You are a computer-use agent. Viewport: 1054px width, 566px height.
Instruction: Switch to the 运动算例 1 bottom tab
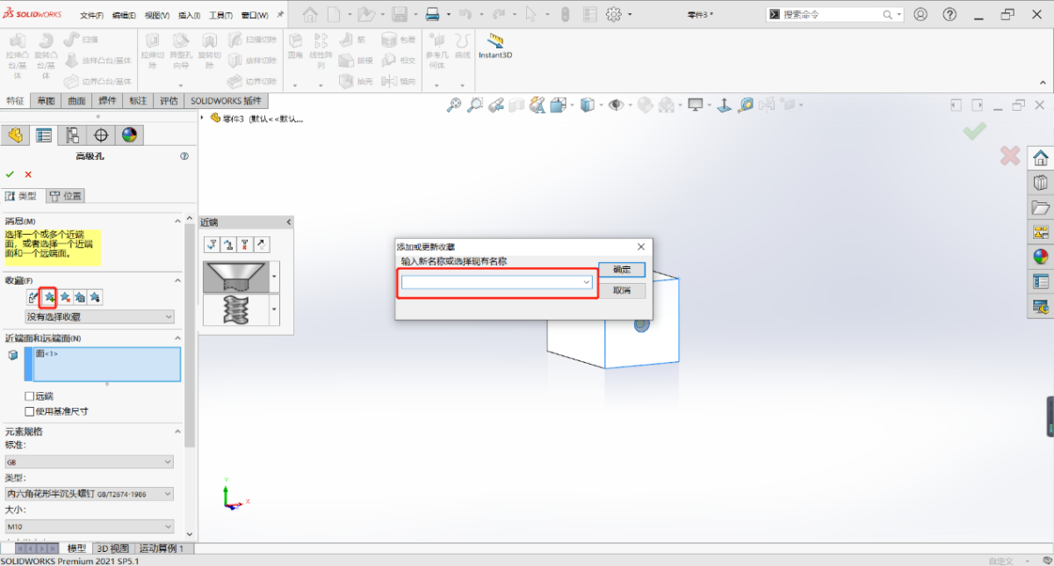(162, 548)
